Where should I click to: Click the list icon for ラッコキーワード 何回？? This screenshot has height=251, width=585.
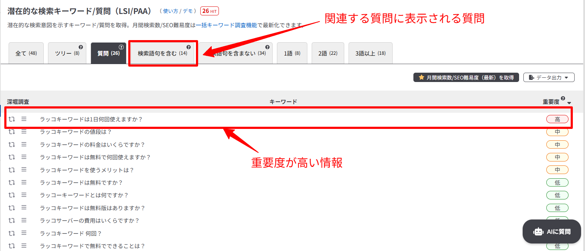point(24,233)
